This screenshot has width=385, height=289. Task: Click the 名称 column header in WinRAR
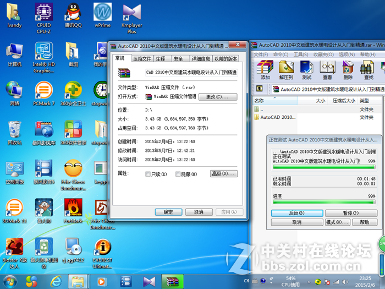[275, 101]
